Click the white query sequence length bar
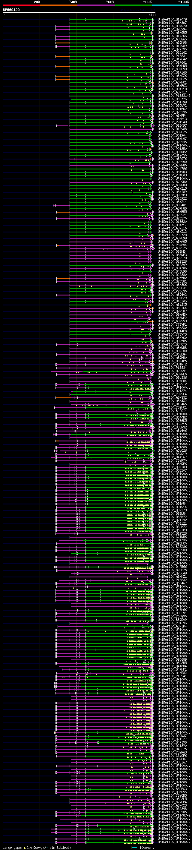 pyautogui.click(x=79, y=13)
